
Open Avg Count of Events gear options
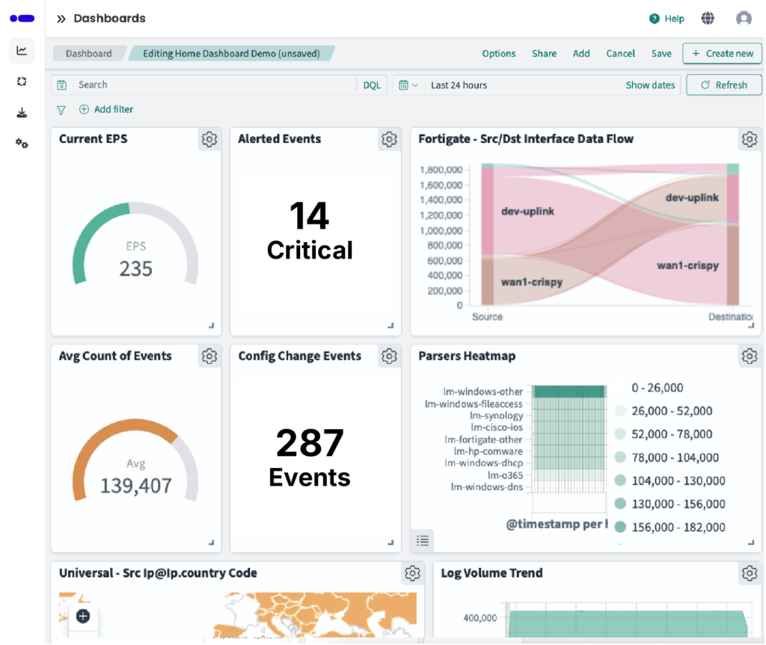click(x=209, y=356)
